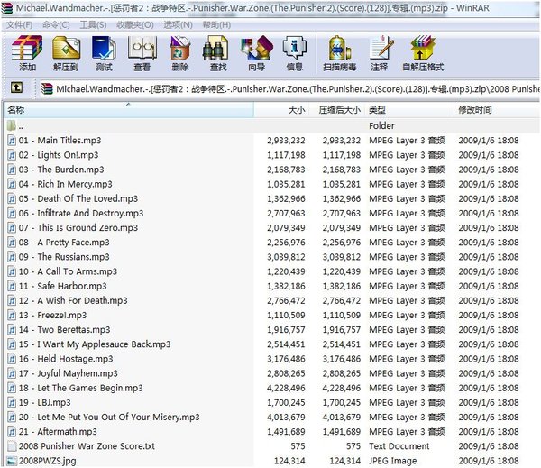
Task: Click the archive path address field
Action: click(x=289, y=88)
